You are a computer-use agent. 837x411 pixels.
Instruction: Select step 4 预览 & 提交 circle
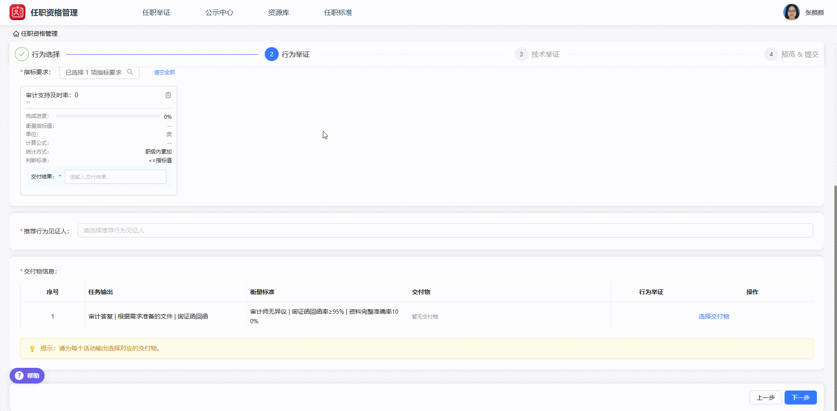[771, 54]
